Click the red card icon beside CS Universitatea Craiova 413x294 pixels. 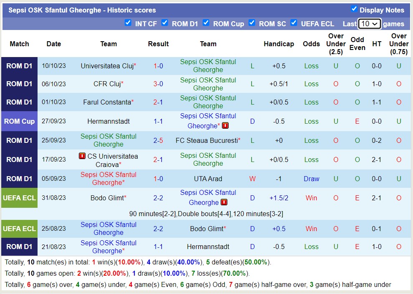tap(82, 156)
